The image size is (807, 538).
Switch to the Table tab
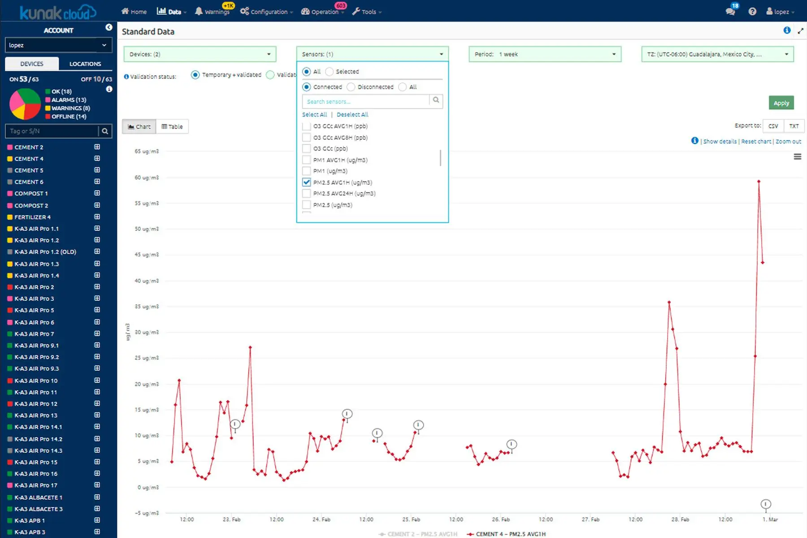172,127
